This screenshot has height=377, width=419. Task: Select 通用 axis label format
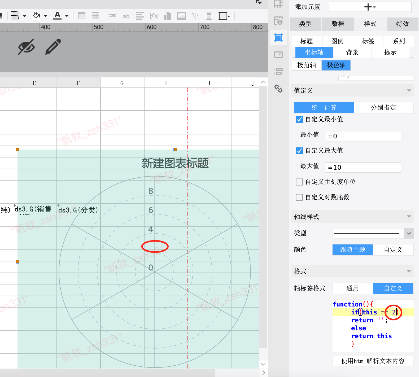tap(352, 288)
